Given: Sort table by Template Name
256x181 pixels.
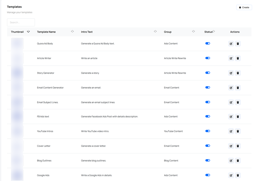Looking at the screenshot, I should [72, 31].
